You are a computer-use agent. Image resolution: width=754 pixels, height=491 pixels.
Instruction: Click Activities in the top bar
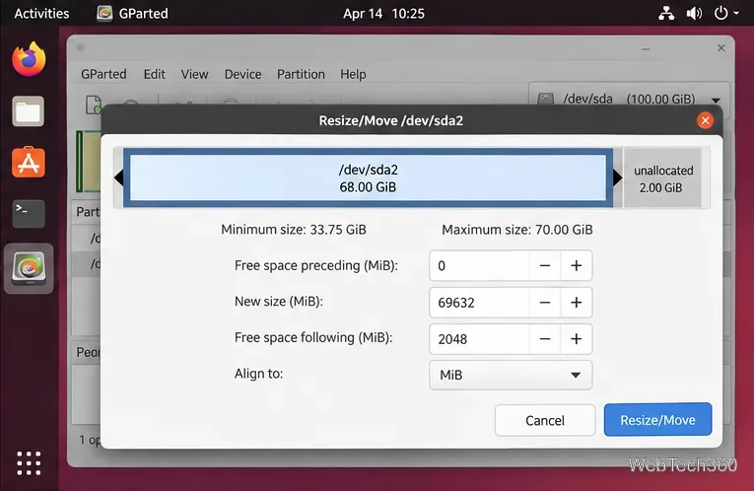pos(41,13)
